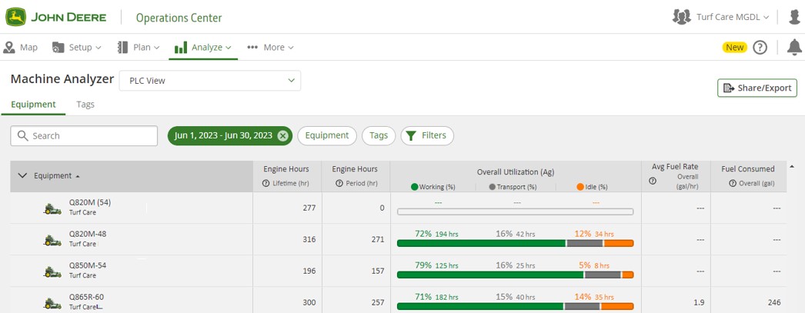Open the Setup menu
The height and width of the screenshot is (313, 805).
pos(76,47)
